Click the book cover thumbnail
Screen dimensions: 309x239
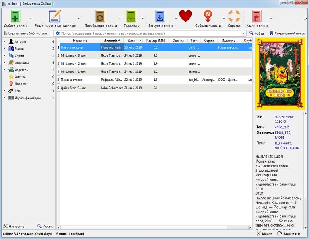[x=280, y=74]
